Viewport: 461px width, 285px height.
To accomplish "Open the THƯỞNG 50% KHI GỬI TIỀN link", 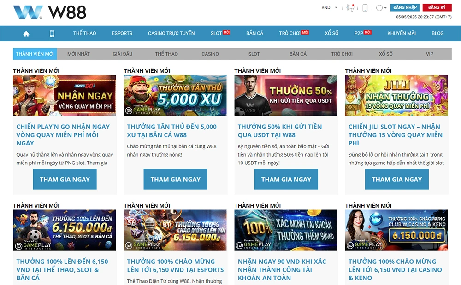I will pyautogui.click(x=280, y=131).
